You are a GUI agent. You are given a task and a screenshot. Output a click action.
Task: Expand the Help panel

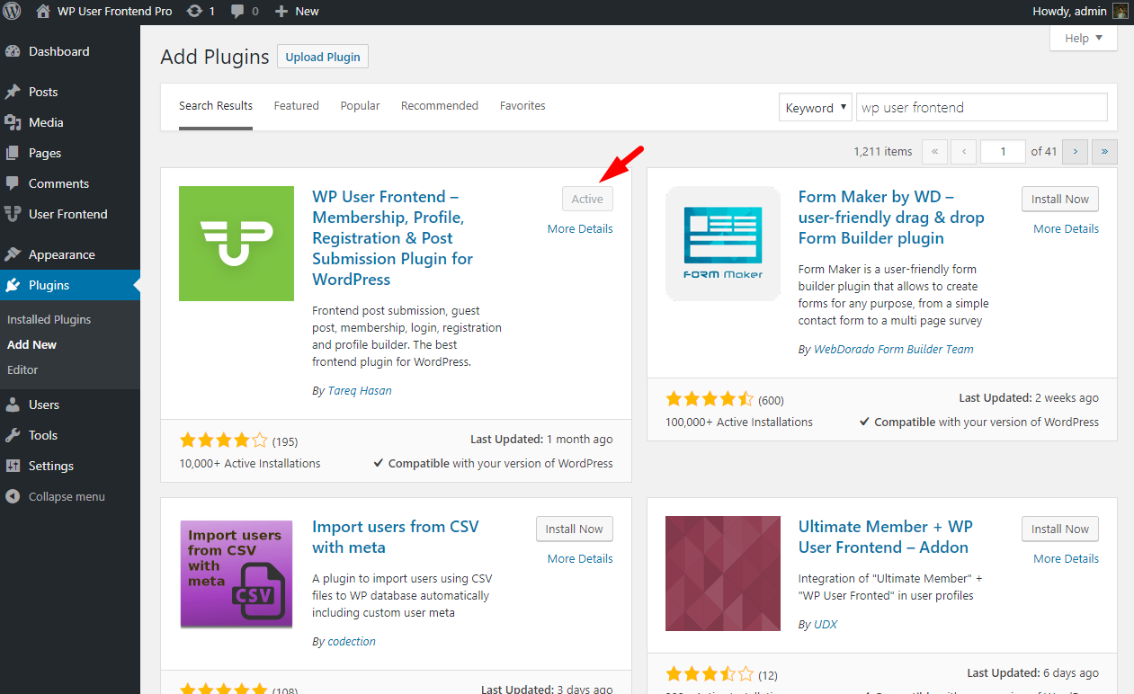point(1084,38)
